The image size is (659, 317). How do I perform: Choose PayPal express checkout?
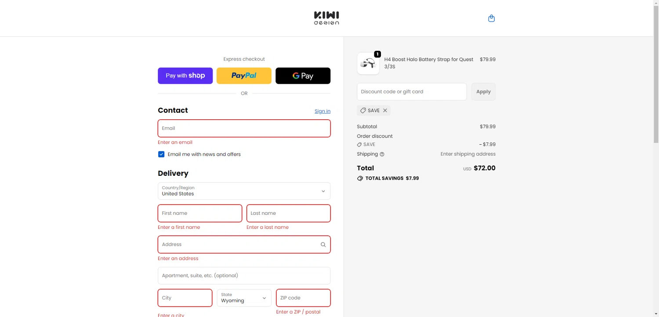click(244, 76)
